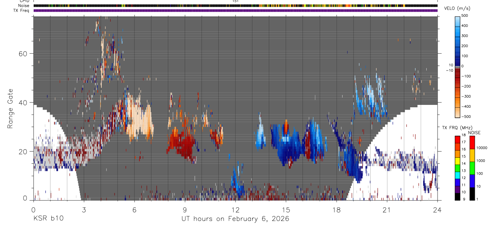Click the Range Gate axis label
The height and width of the screenshot is (227, 492).
click(x=10, y=109)
